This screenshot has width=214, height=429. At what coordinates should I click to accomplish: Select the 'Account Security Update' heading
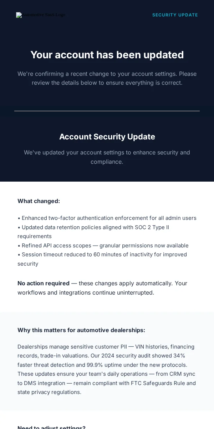(107, 137)
